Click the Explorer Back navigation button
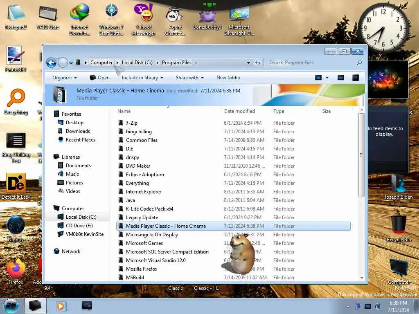The image size is (419, 314). (51, 63)
